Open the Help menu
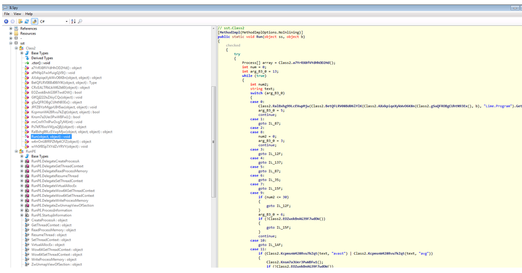 [29, 14]
